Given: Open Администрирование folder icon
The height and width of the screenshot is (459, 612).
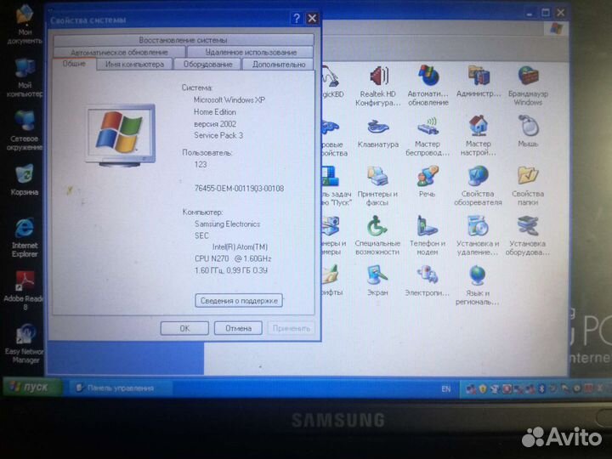Looking at the screenshot, I should [x=479, y=82].
